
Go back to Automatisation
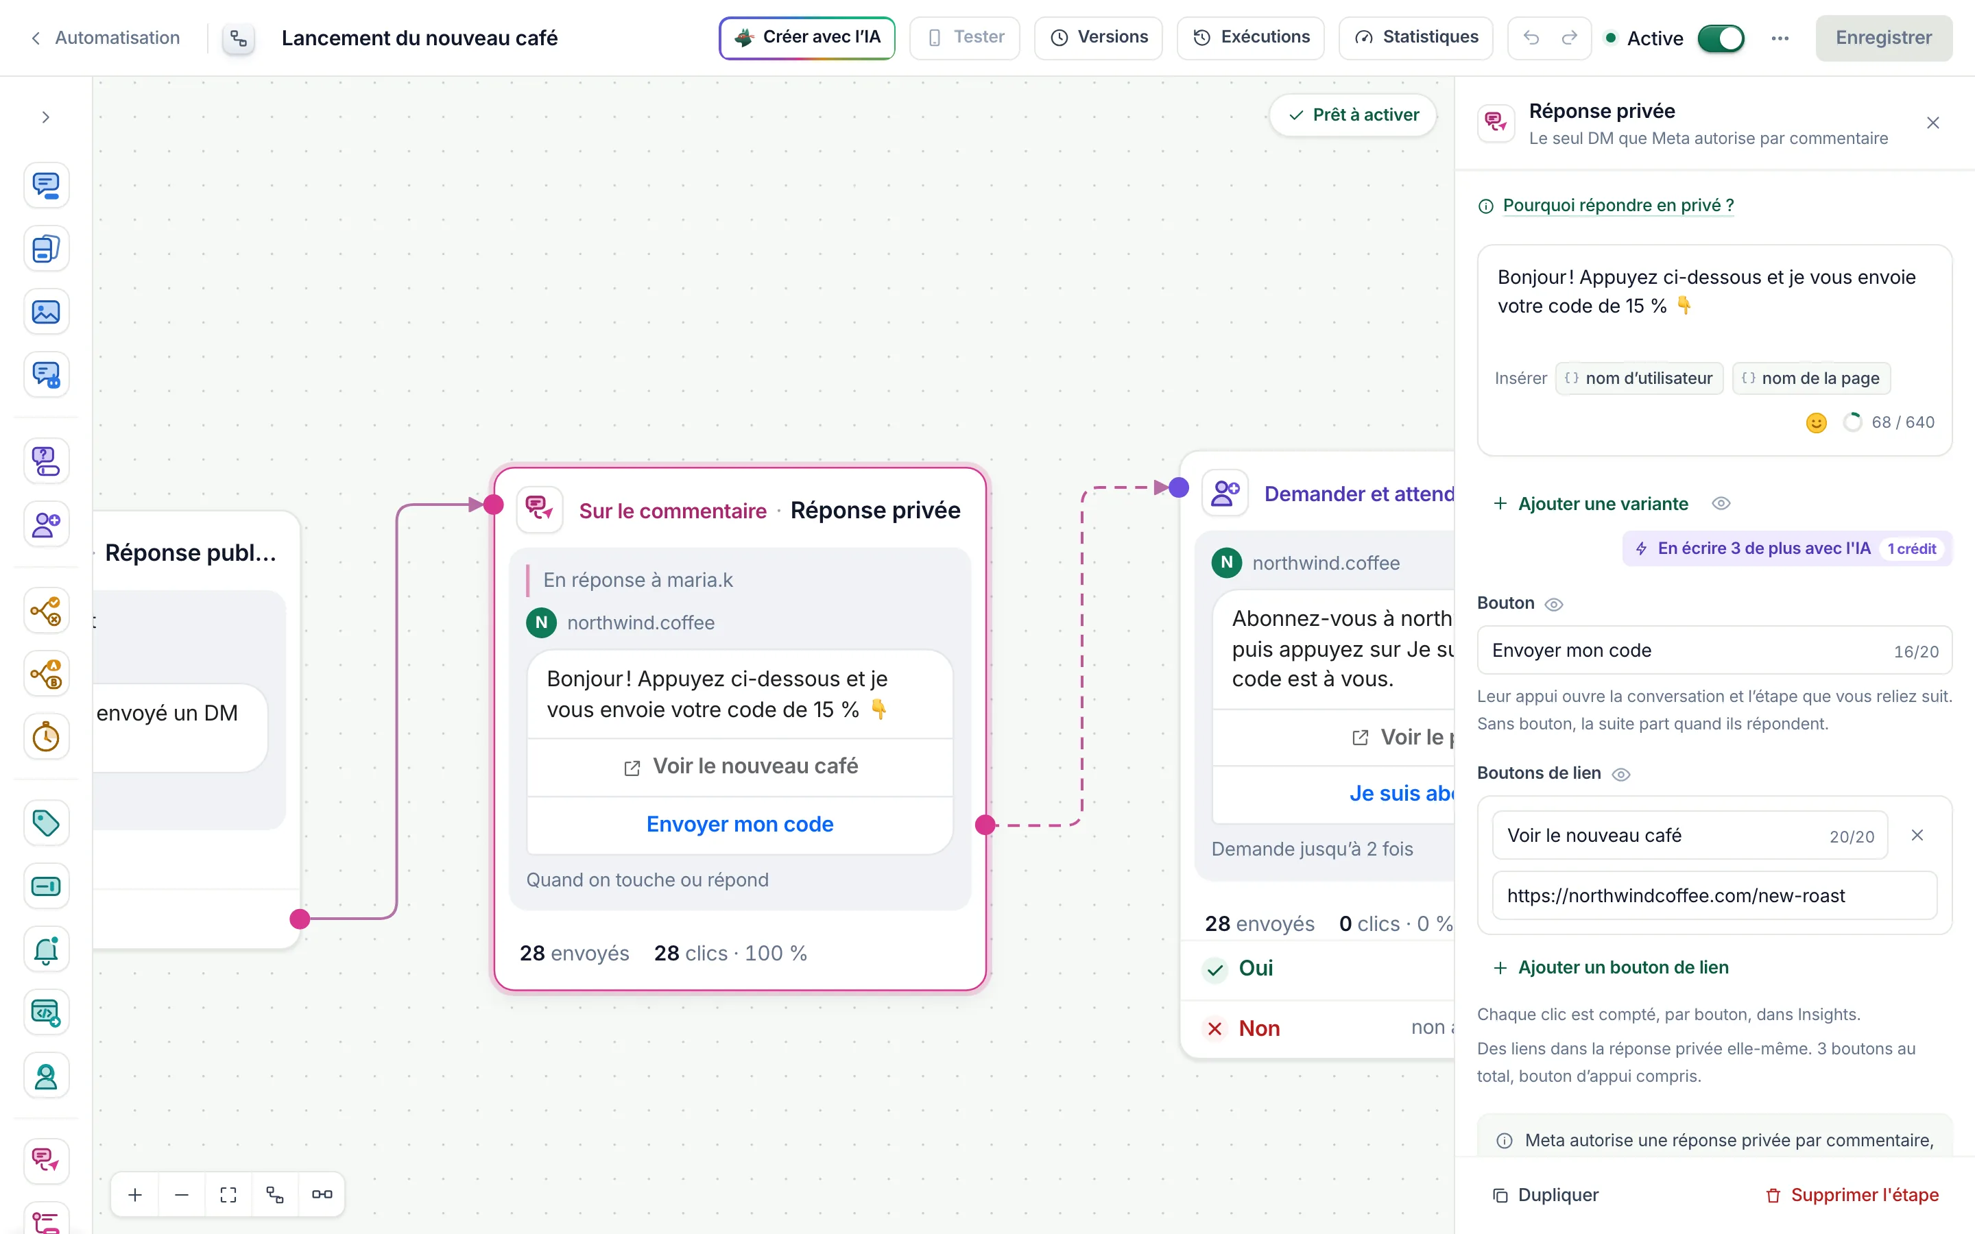106,38
